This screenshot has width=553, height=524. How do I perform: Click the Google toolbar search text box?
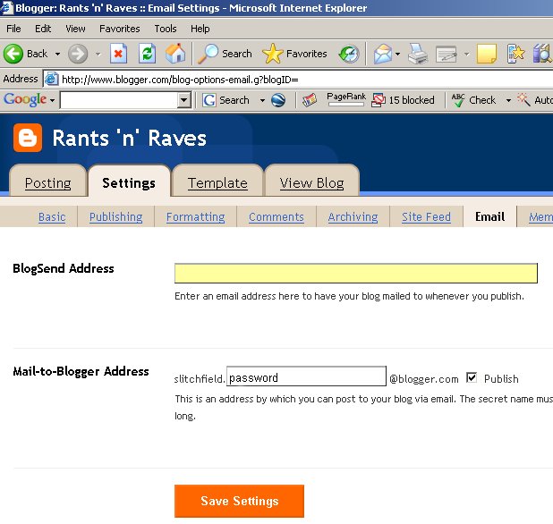pos(119,100)
